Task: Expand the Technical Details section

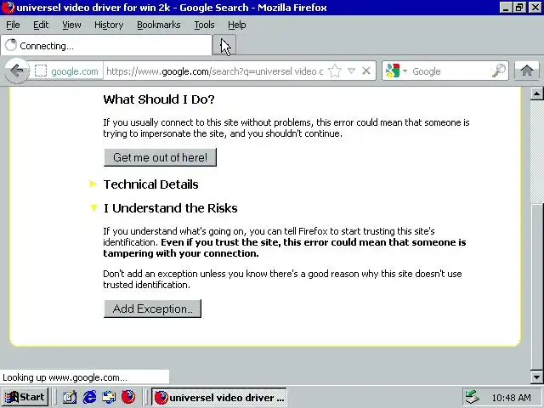Action: pyautogui.click(x=151, y=184)
